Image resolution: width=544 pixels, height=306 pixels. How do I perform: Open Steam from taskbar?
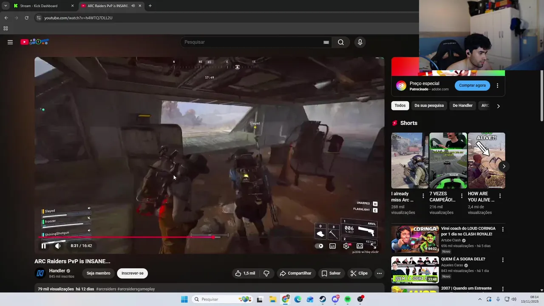point(323,299)
